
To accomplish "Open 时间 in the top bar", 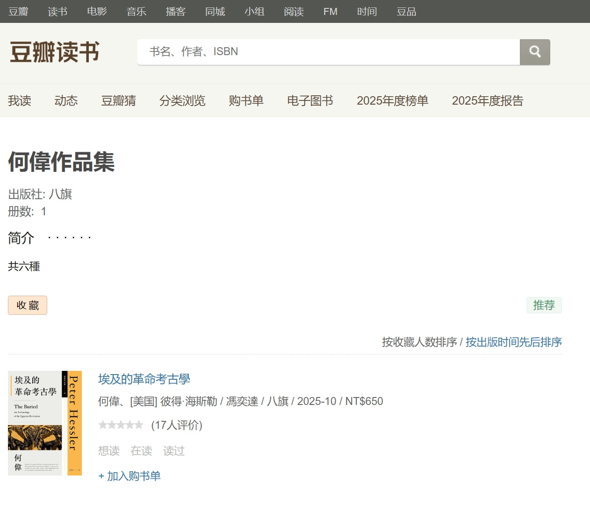I will point(367,12).
